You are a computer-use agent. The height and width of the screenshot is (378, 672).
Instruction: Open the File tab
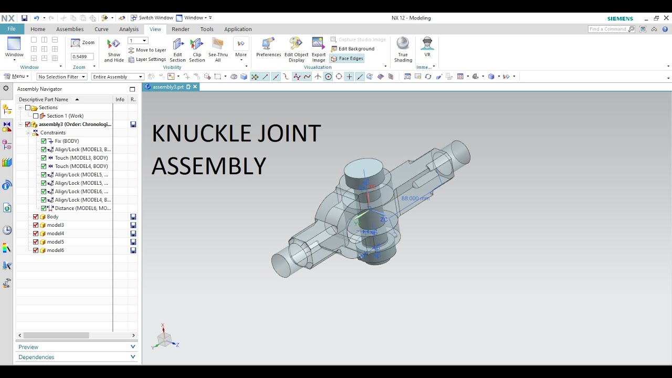[x=12, y=29]
